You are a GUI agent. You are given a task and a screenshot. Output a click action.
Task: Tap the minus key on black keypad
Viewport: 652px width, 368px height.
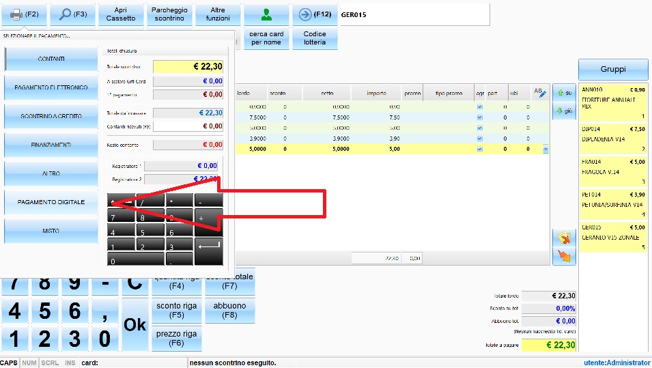pyautogui.click(x=209, y=201)
